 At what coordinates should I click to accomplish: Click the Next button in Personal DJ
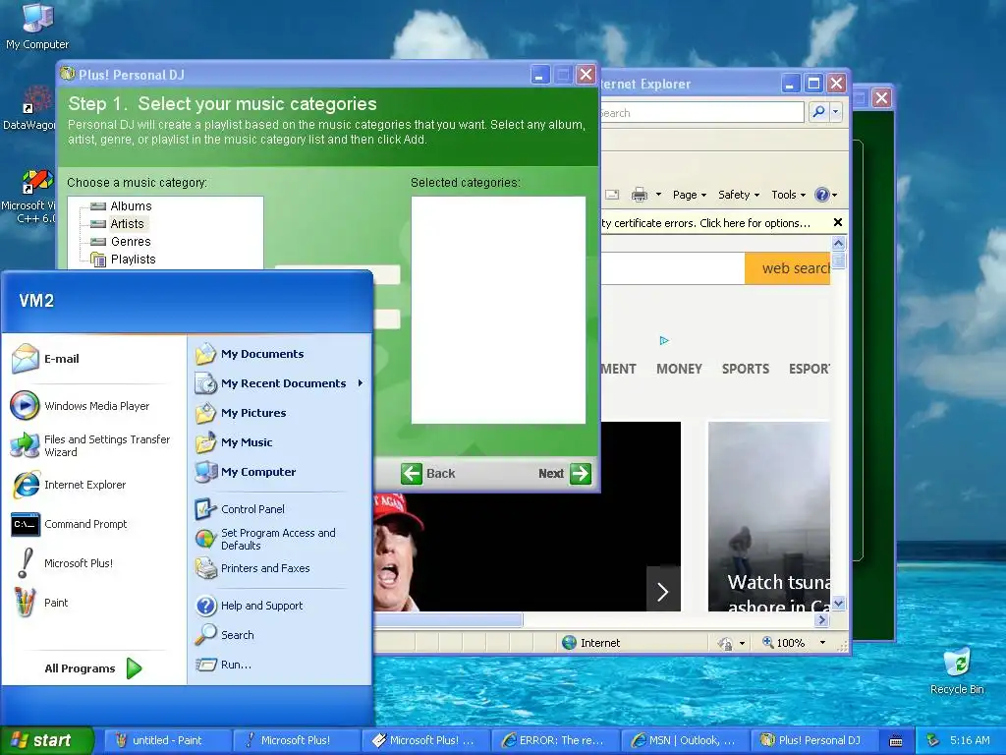[x=565, y=474]
